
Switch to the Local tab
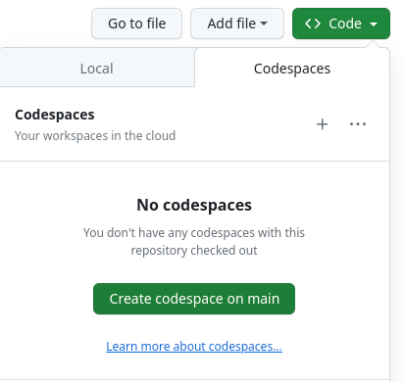(x=97, y=69)
